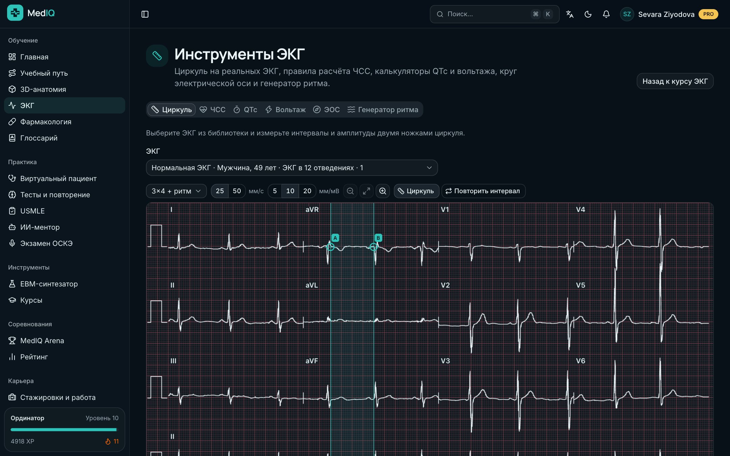The image size is (730, 456).
Task: Click the PRO badge
Action: [x=708, y=14]
